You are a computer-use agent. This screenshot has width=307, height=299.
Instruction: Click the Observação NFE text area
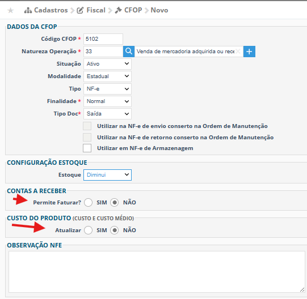tap(157, 272)
